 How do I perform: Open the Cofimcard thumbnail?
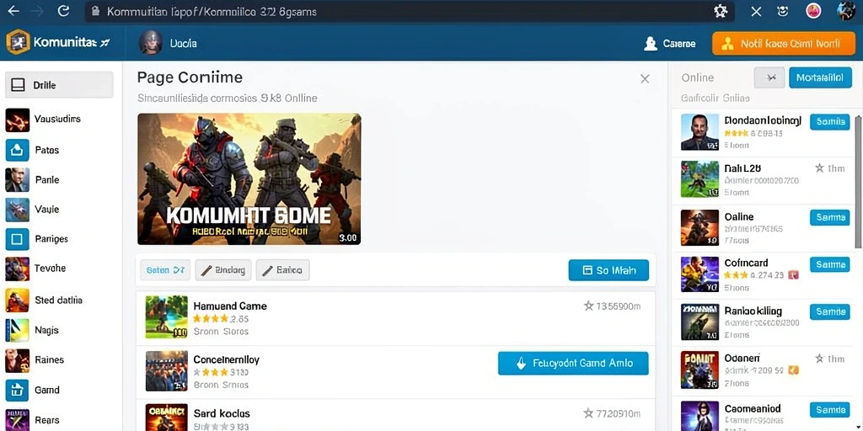tap(700, 274)
